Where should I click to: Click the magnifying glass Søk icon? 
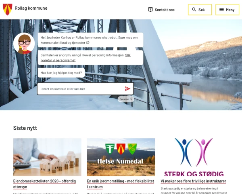pos(194,10)
